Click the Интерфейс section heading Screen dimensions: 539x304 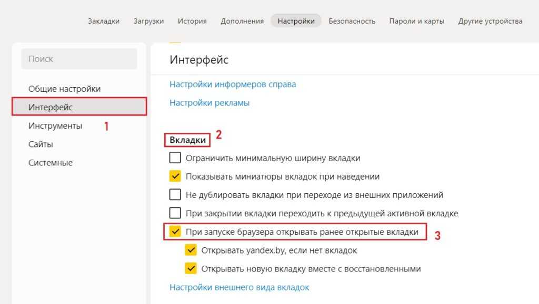tap(198, 60)
